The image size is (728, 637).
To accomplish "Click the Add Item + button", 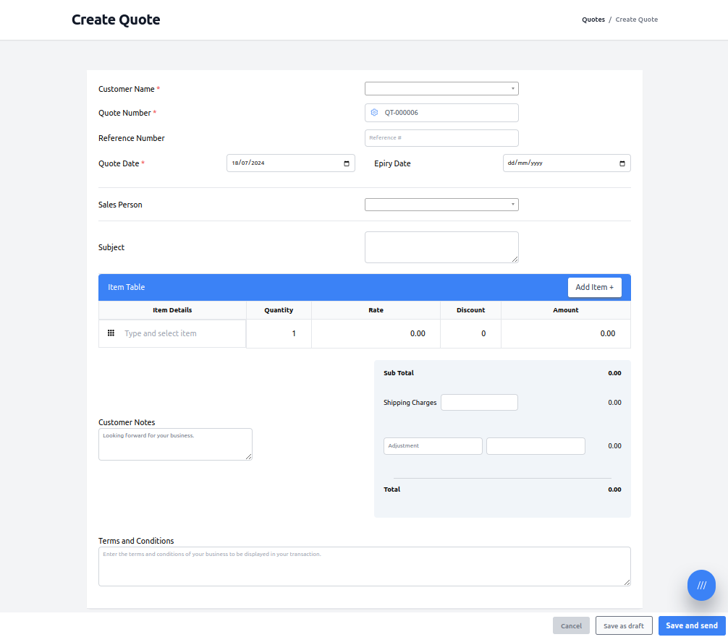I will [x=594, y=287].
